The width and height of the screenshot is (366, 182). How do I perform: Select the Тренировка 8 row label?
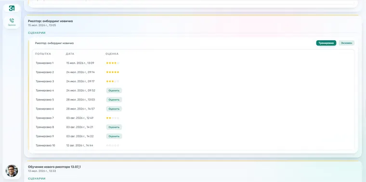(45, 127)
